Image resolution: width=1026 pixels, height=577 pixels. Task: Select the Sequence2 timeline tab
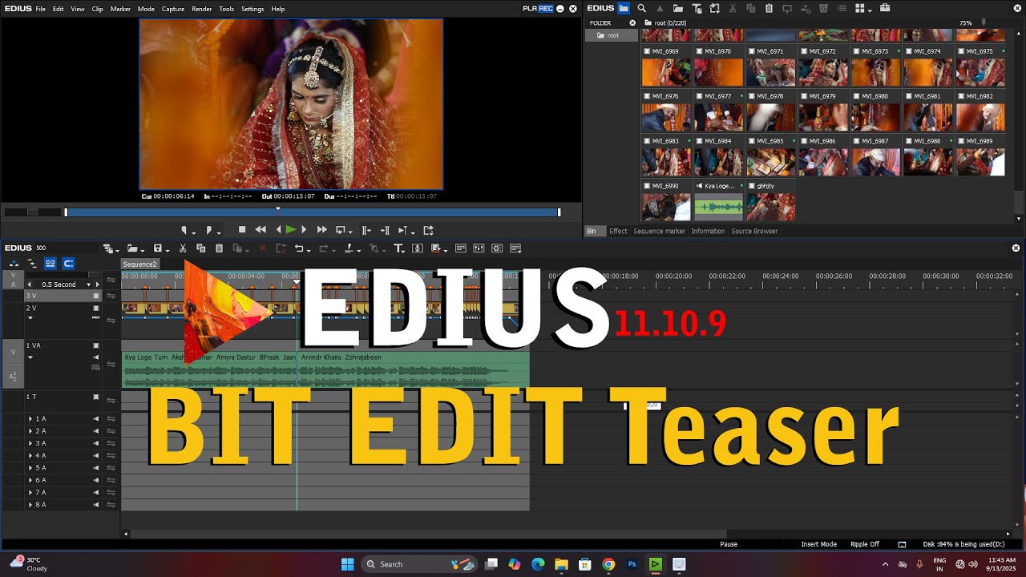140,264
